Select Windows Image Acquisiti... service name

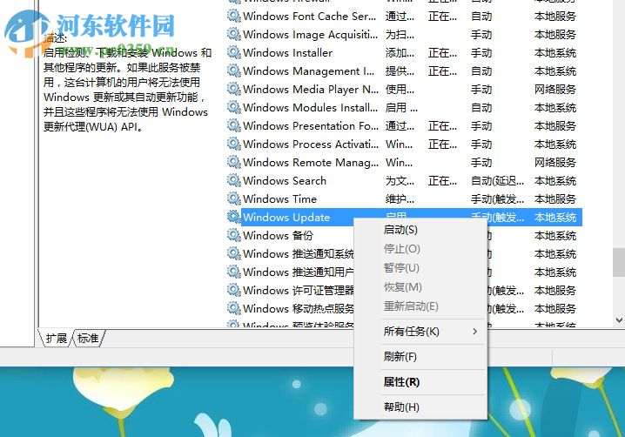coord(310,35)
